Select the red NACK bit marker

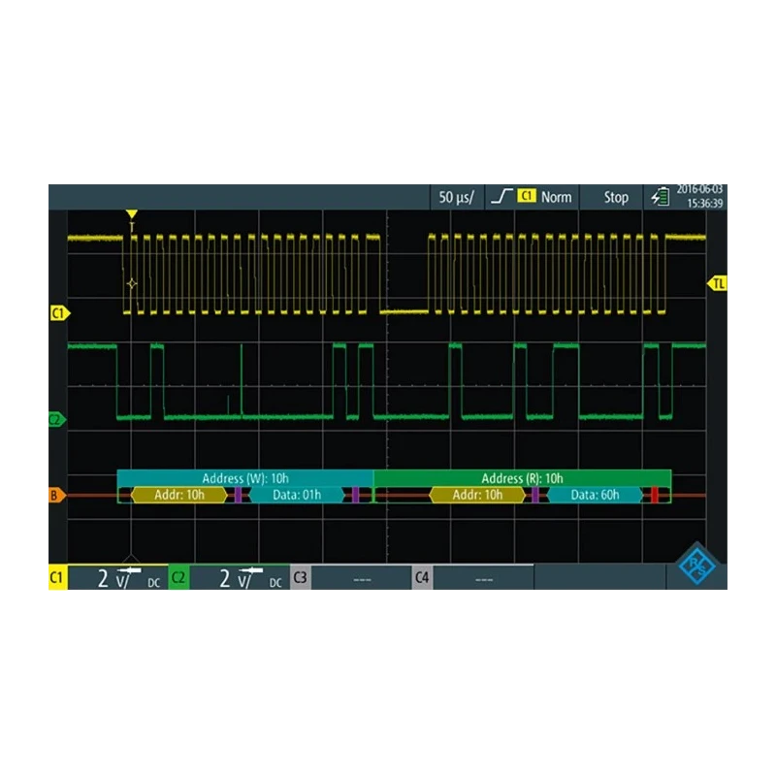[654, 495]
